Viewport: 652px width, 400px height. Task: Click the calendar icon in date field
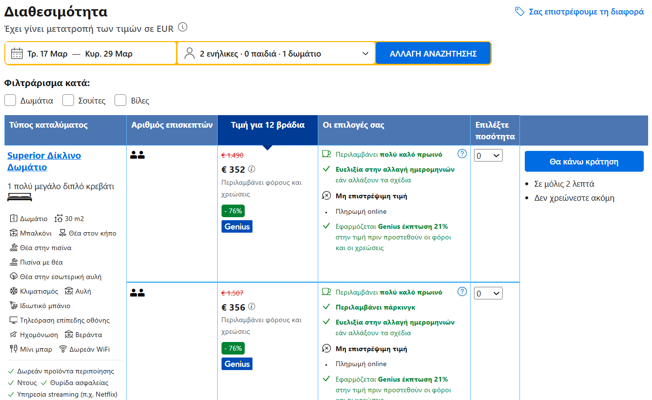(17, 53)
